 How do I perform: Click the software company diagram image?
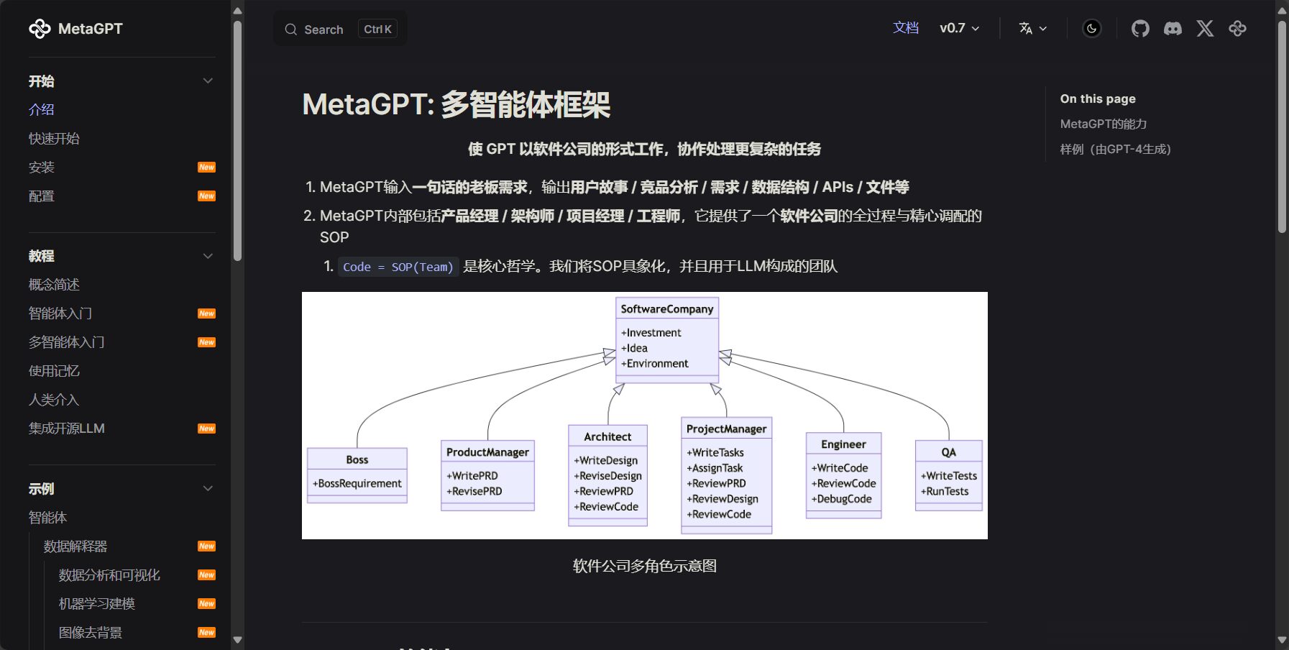645,416
